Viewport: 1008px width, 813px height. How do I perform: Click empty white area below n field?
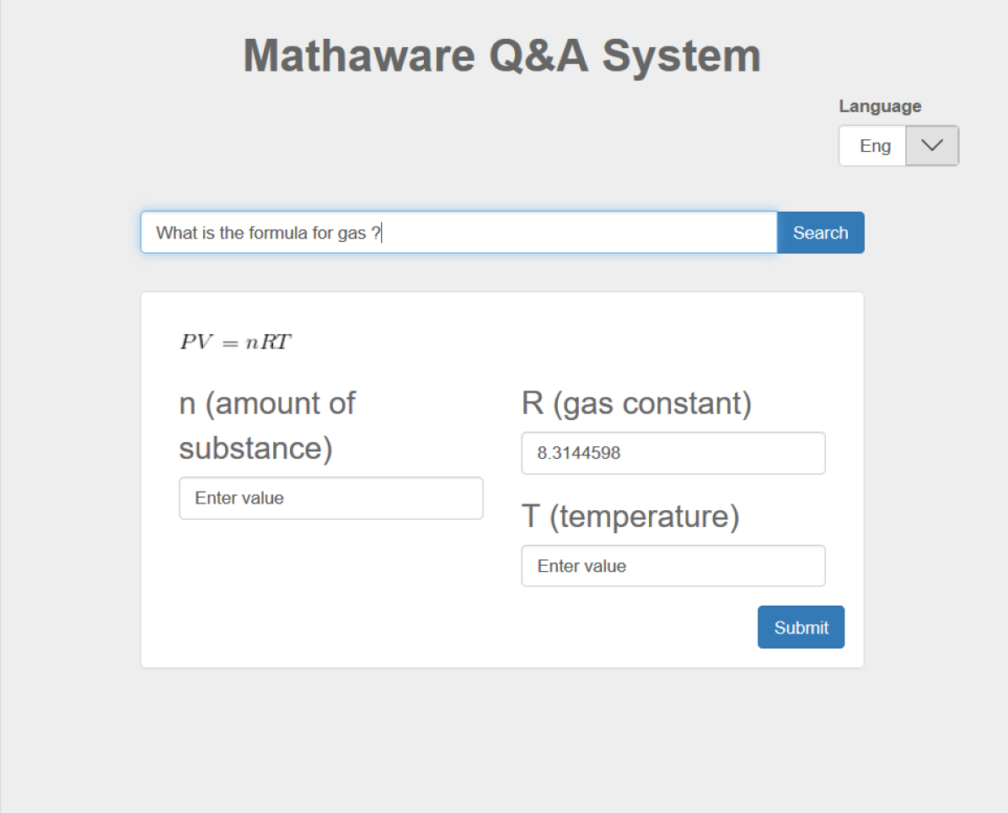coord(330,590)
